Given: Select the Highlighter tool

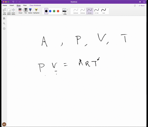Looking at the screenshot, I should 36,11.
